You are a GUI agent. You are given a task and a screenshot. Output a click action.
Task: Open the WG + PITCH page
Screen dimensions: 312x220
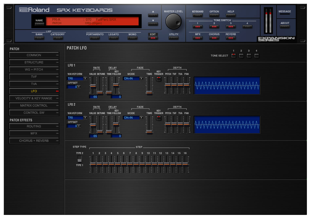pyautogui.click(x=34, y=70)
